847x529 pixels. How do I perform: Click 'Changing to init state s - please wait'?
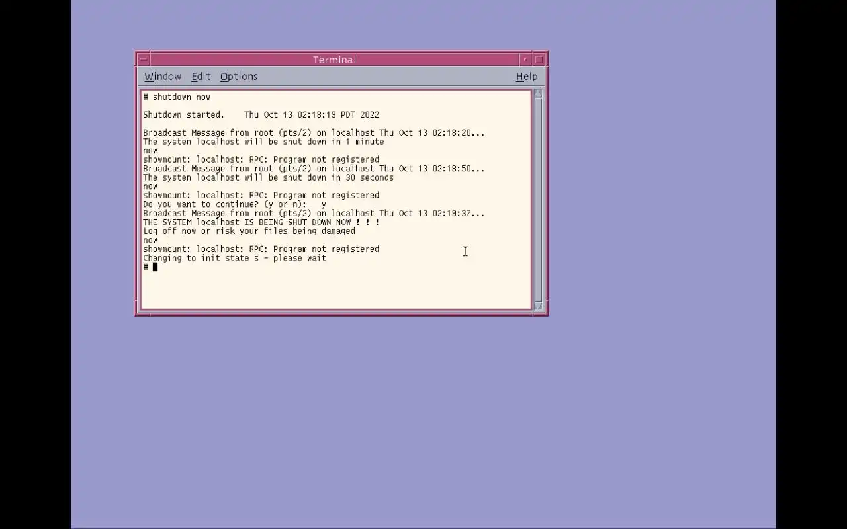pos(234,258)
